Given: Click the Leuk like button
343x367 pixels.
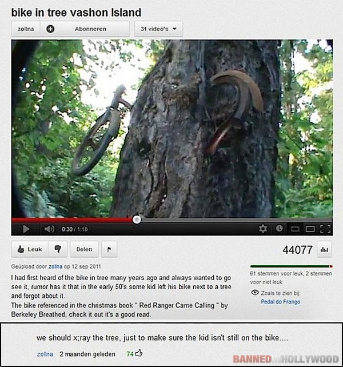Looking at the screenshot, I should (30, 249).
